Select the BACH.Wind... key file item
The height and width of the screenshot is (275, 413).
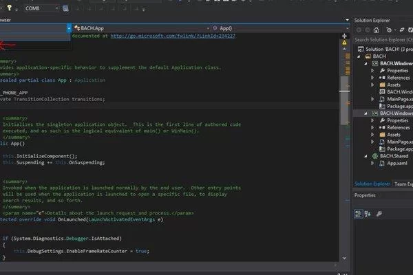399,92
